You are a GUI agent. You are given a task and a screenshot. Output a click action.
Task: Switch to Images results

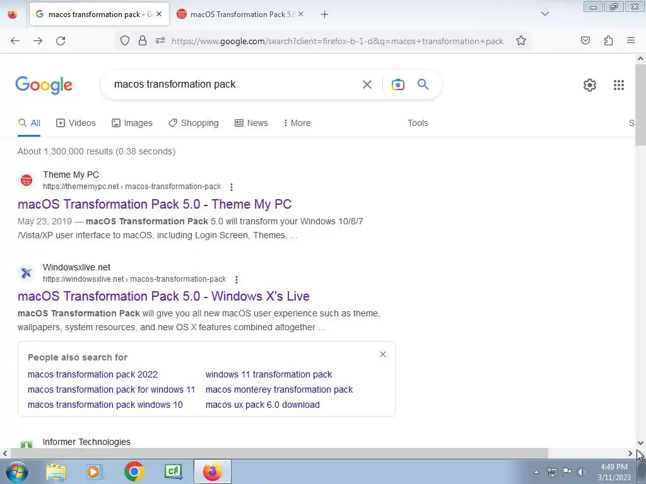point(132,123)
